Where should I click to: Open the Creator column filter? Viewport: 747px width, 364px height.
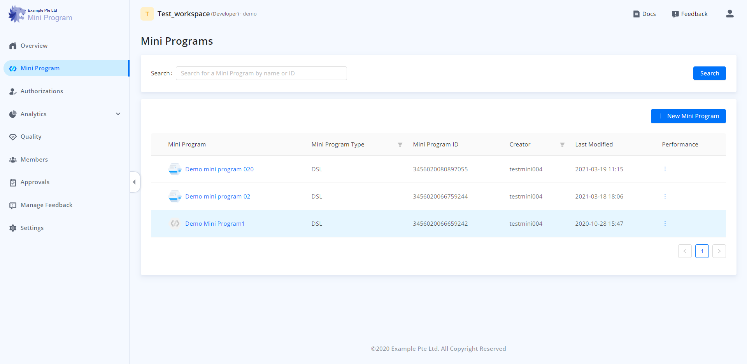tap(562, 145)
